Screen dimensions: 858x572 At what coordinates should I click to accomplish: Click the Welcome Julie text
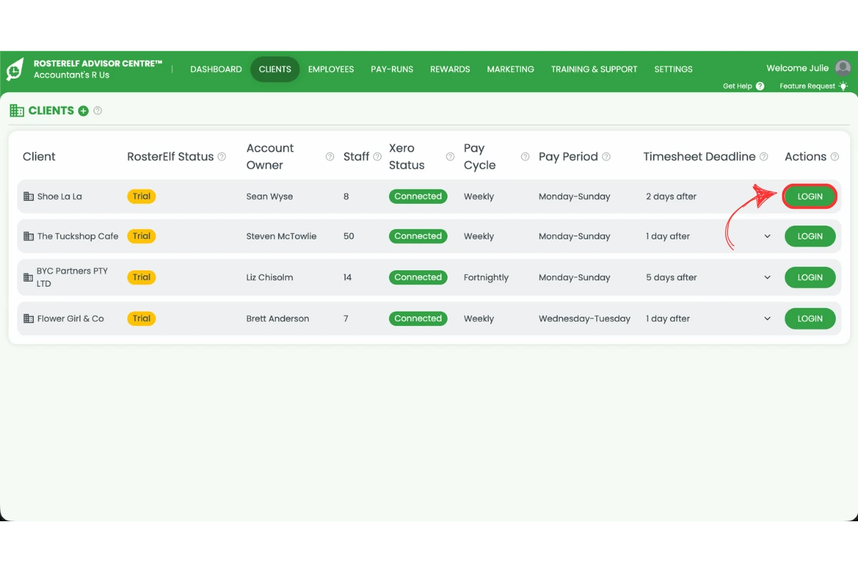[798, 69]
